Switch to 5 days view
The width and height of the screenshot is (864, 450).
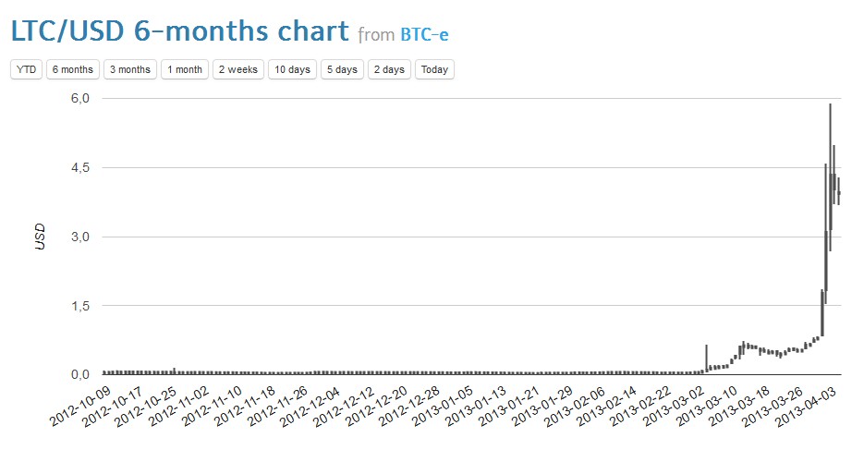[x=342, y=70]
